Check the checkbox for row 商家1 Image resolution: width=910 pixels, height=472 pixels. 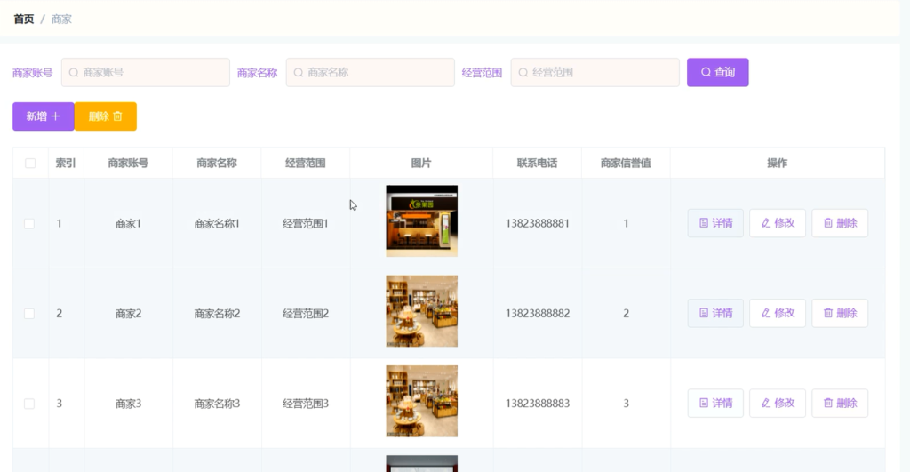(29, 223)
